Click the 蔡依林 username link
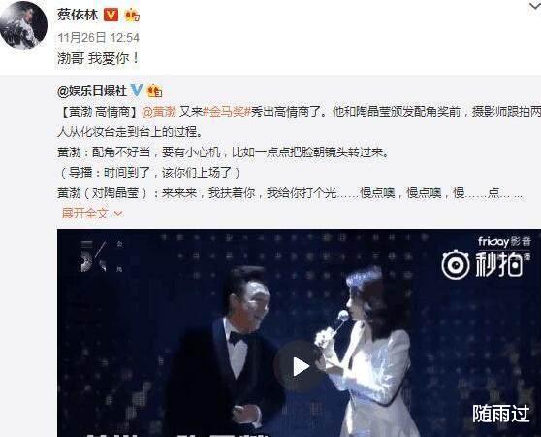The width and height of the screenshot is (541, 437). click(x=78, y=15)
